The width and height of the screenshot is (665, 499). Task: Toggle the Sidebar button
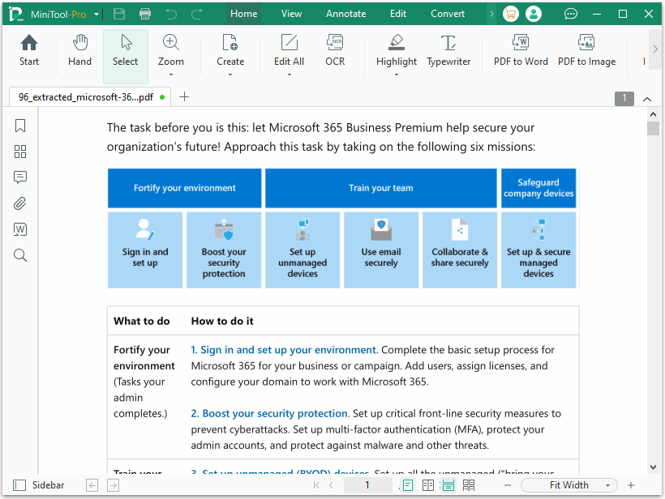click(x=39, y=485)
